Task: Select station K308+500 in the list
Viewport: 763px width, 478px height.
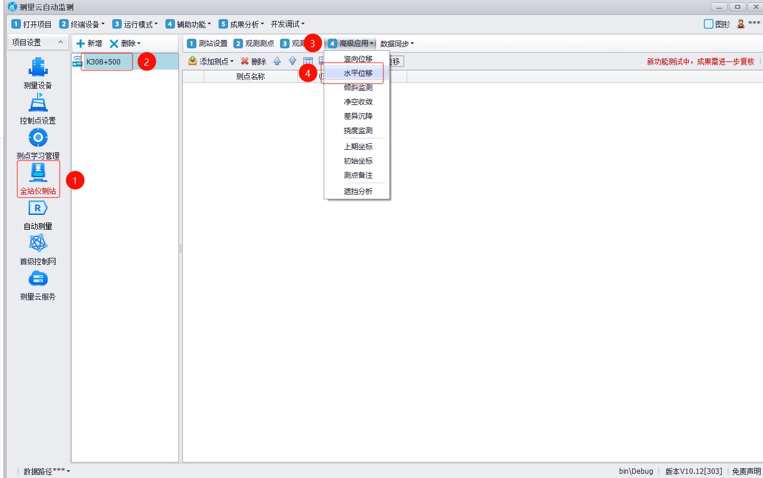Action: pos(103,61)
